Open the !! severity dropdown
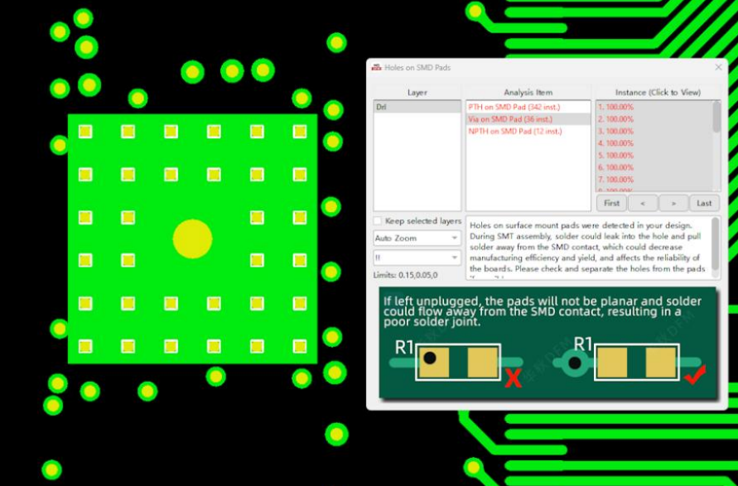 click(417, 258)
